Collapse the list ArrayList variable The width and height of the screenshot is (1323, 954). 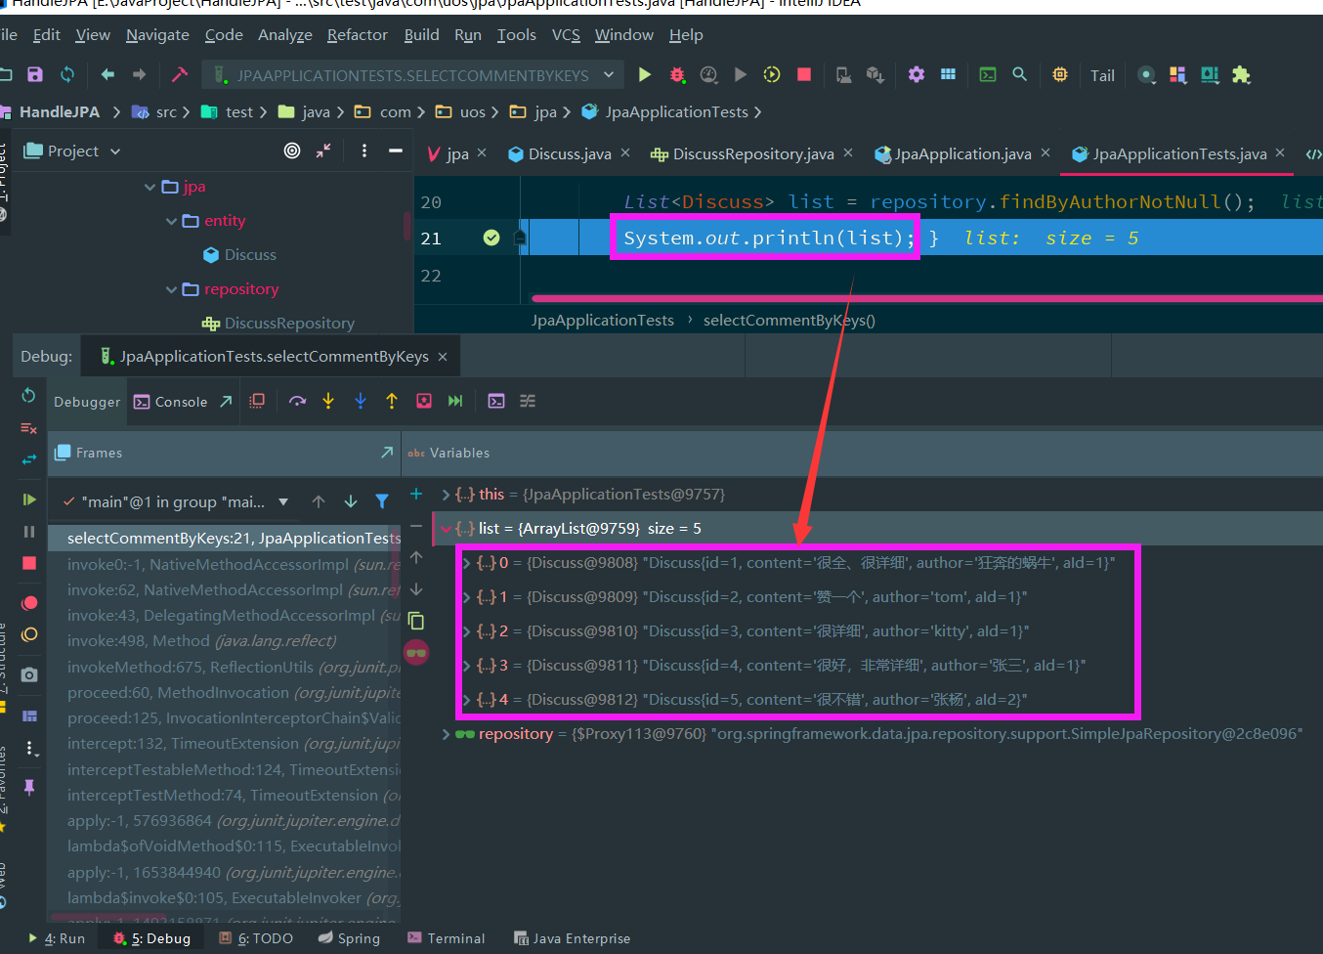[446, 529]
